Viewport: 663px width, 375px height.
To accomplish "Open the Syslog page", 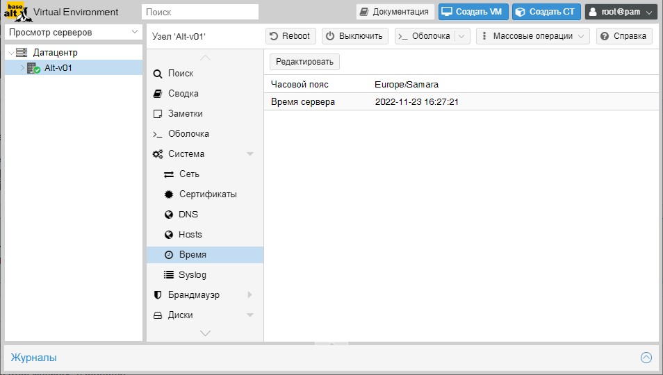I will click(x=205, y=275).
